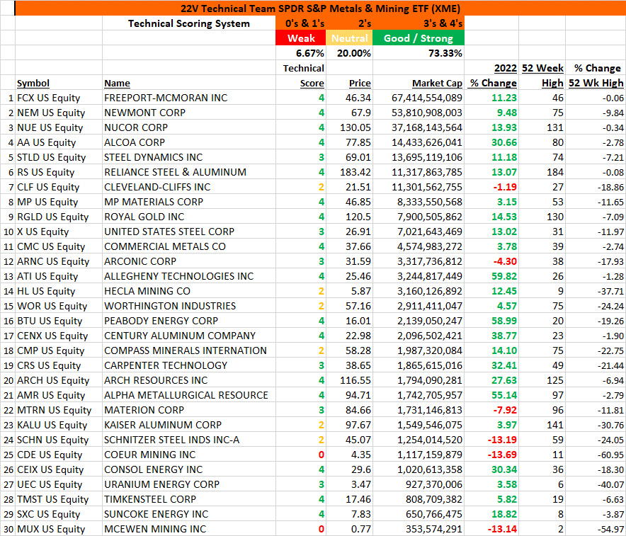Click 'Technical Scoring System' label cell
The height and width of the screenshot is (536, 626).
[189, 23]
